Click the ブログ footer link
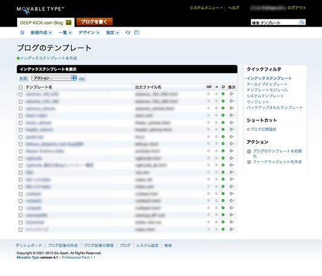 coord(125,246)
